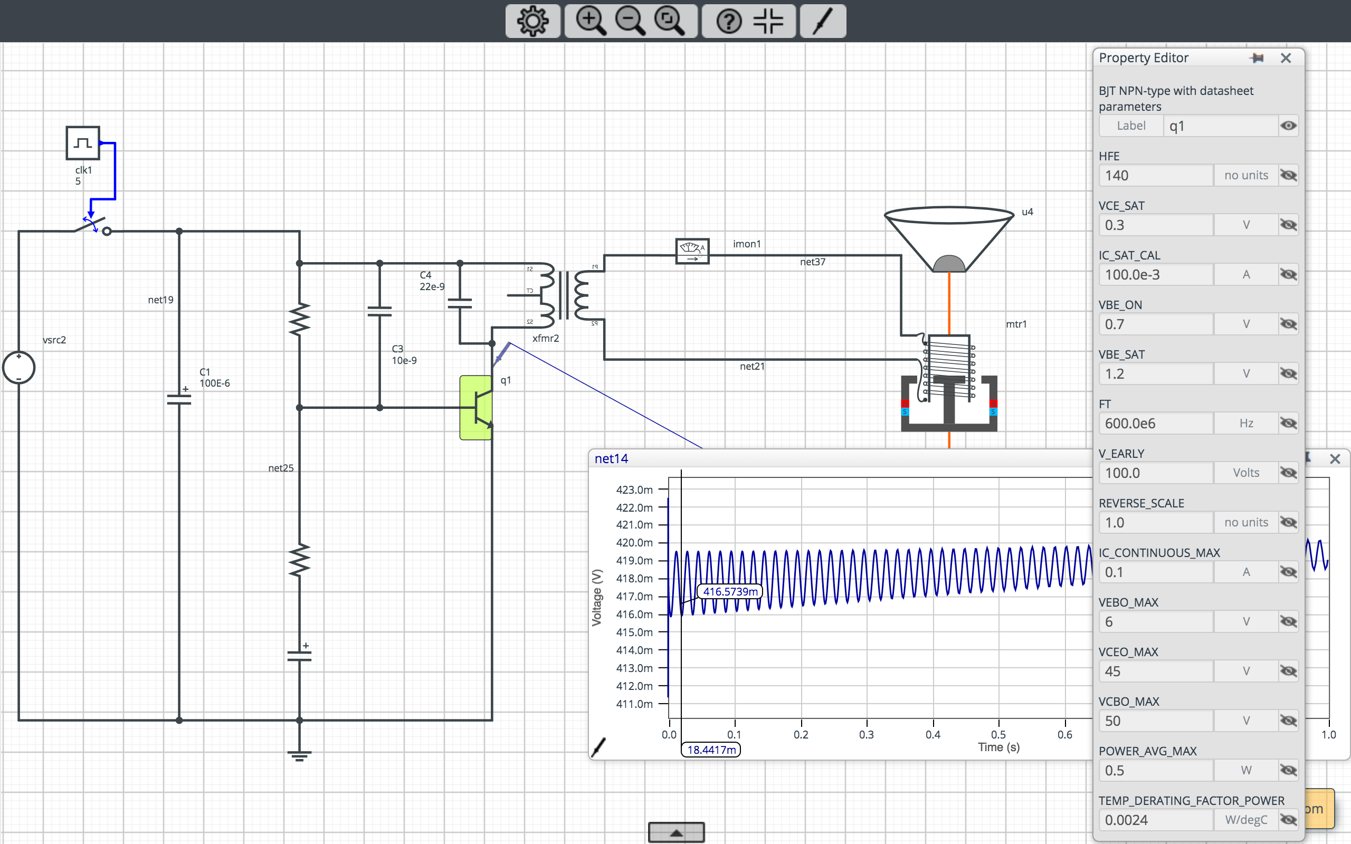Click the FT frequency value field
Screen dimensions: 1351x844
pos(1156,424)
